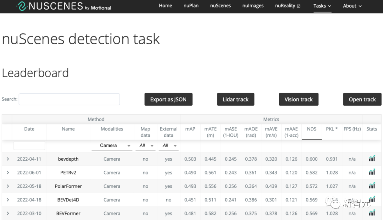Open the External data All dropdown
383x220 pixels.
tap(168, 145)
